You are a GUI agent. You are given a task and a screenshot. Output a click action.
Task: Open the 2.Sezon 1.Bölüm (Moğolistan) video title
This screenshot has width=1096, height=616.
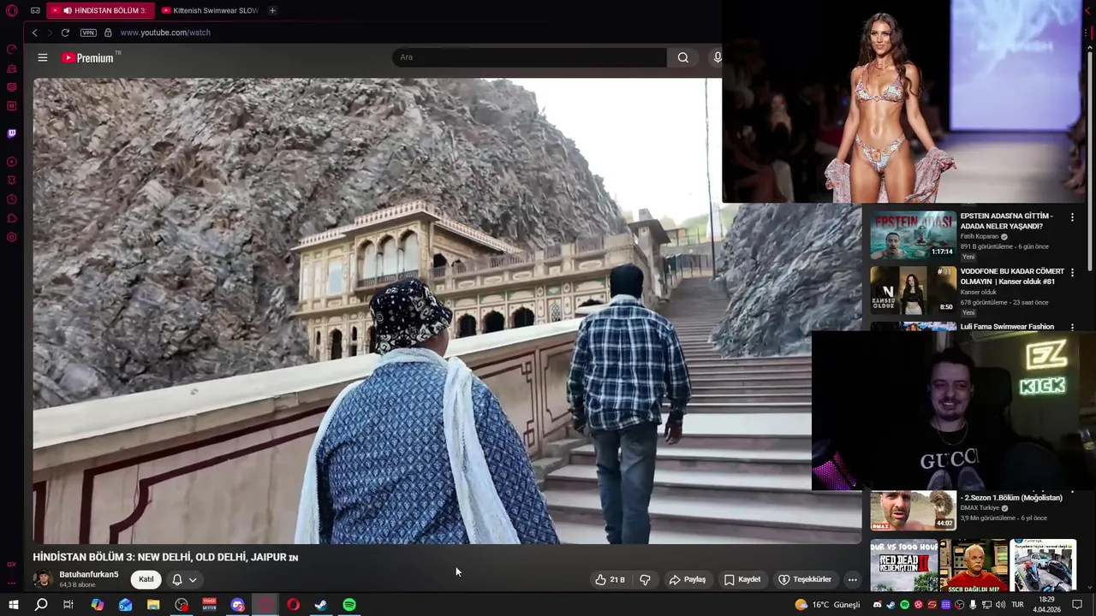pyautogui.click(x=1013, y=497)
